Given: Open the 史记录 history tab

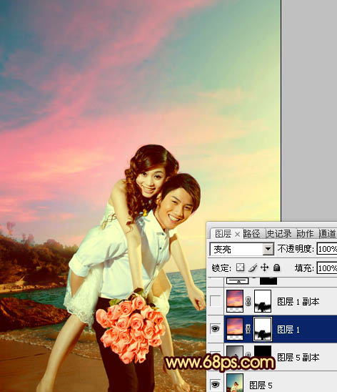Looking at the screenshot, I should point(279,234).
